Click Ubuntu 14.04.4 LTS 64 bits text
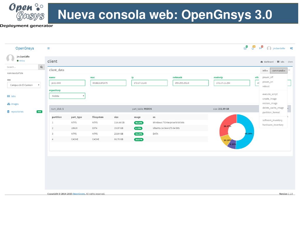This screenshot has width=300, height=225. (166, 128)
